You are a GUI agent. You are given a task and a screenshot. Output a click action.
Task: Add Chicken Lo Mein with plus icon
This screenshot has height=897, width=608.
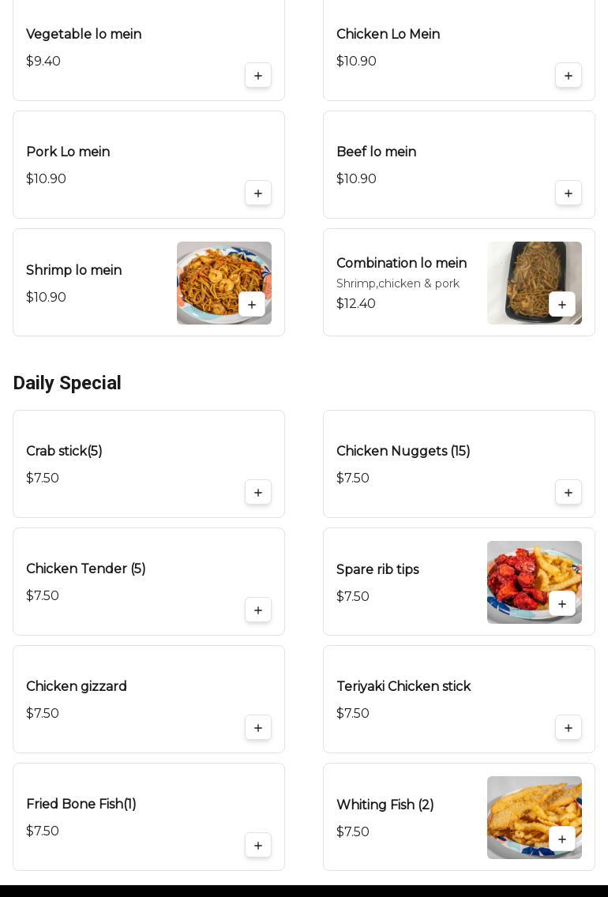pos(568,76)
